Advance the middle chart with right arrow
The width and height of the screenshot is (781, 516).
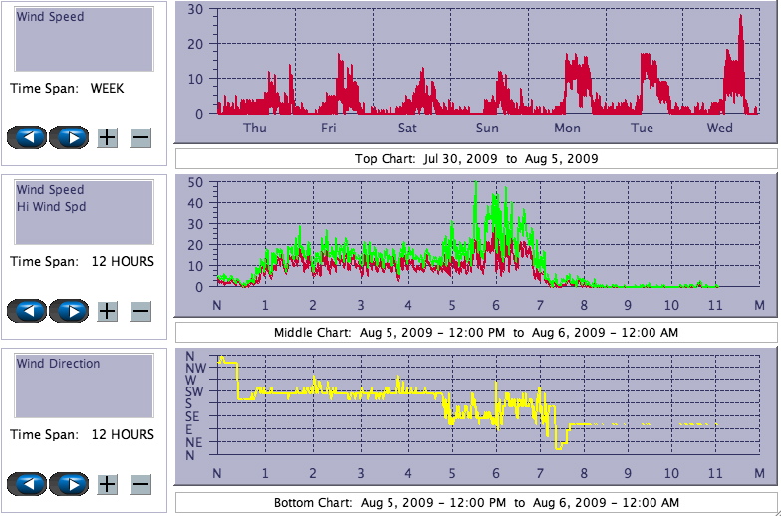click(x=69, y=311)
